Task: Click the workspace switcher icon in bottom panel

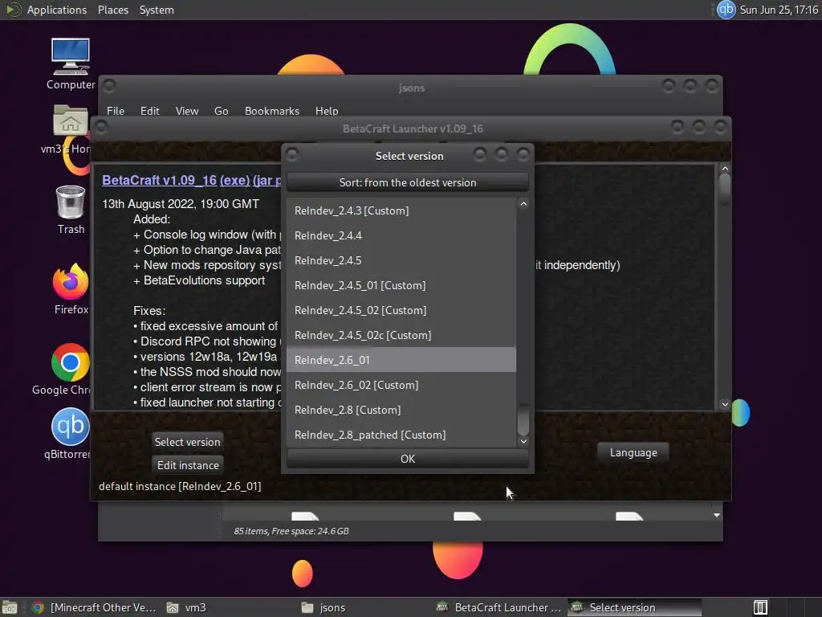Action: pyautogui.click(x=760, y=607)
